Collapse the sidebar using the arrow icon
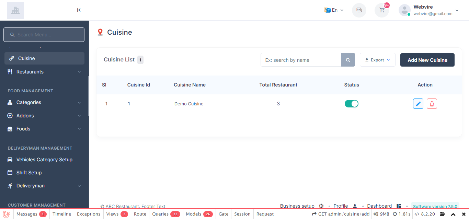Image resolution: width=469 pixels, height=220 pixels. [x=79, y=10]
